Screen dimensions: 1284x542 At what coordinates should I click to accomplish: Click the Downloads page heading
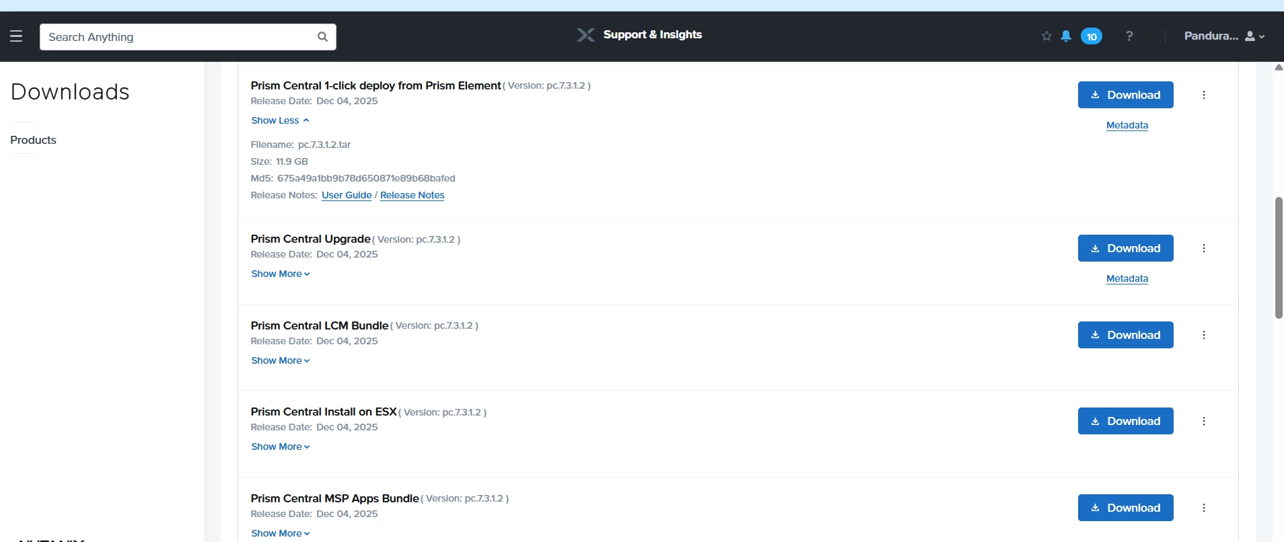tap(70, 91)
